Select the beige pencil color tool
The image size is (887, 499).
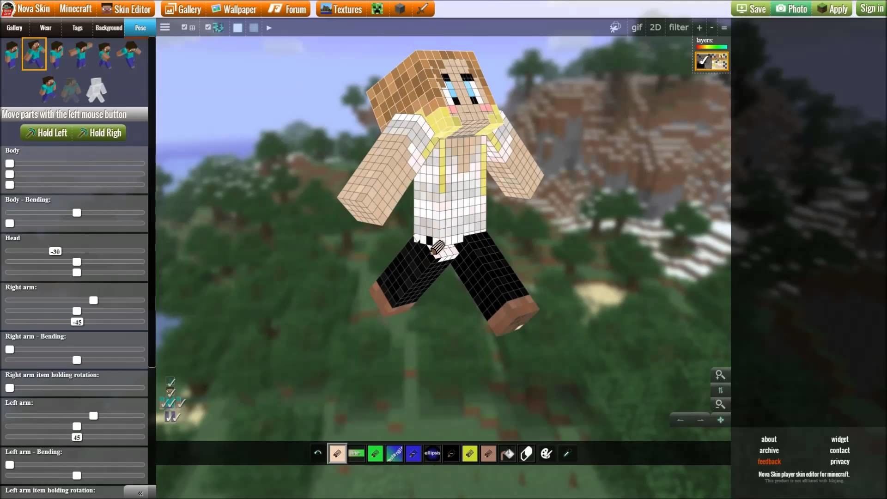(x=337, y=453)
